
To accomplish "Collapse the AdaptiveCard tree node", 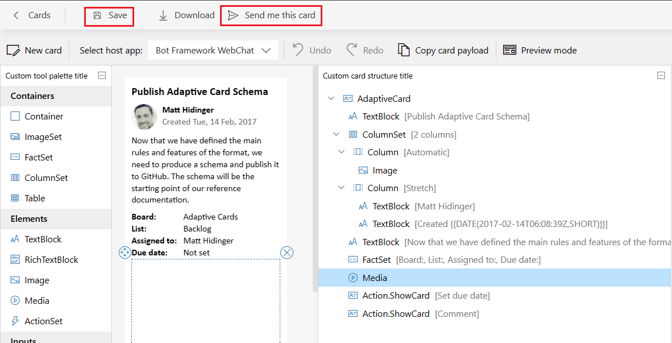I will [331, 98].
